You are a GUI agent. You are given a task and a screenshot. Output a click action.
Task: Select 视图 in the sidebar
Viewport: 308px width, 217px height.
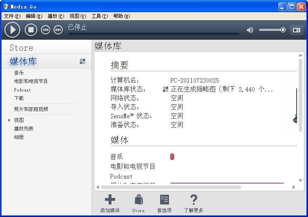tap(19, 120)
